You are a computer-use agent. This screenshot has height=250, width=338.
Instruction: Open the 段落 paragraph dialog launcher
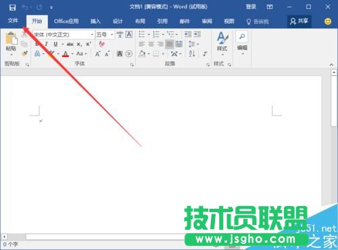208,65
